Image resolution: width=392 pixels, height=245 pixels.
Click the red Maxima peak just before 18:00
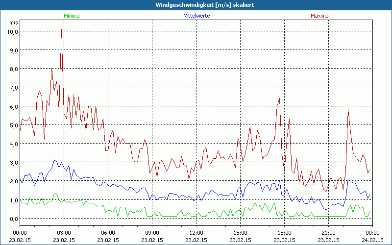point(279,98)
